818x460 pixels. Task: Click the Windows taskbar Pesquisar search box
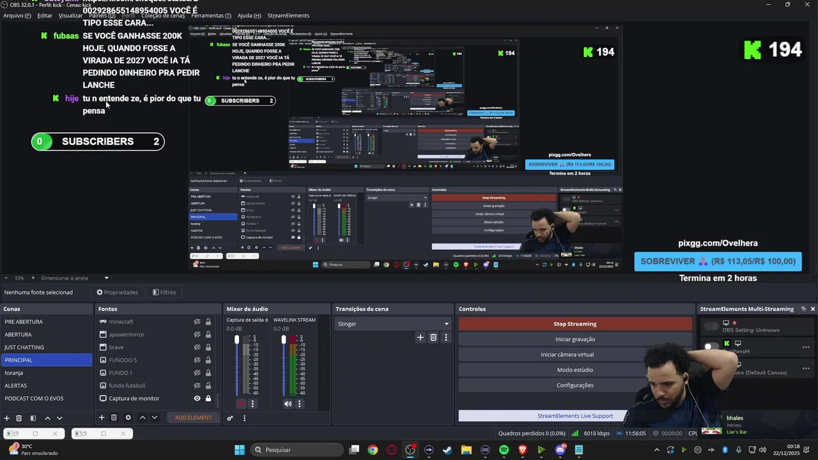[297, 450]
